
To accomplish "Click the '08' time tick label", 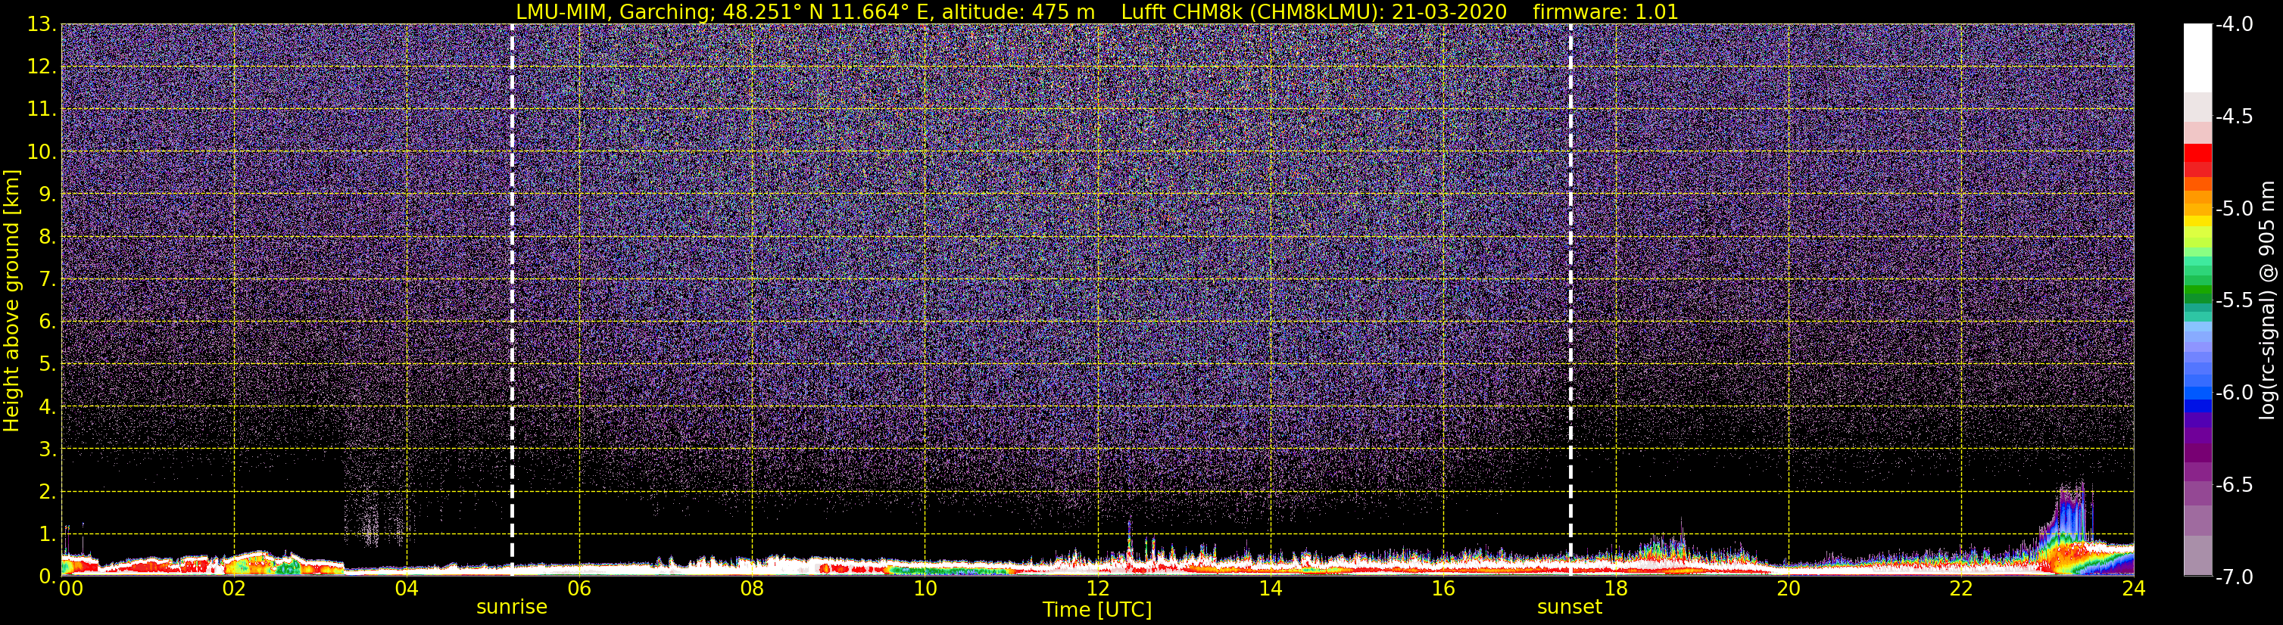I will coord(752,589).
